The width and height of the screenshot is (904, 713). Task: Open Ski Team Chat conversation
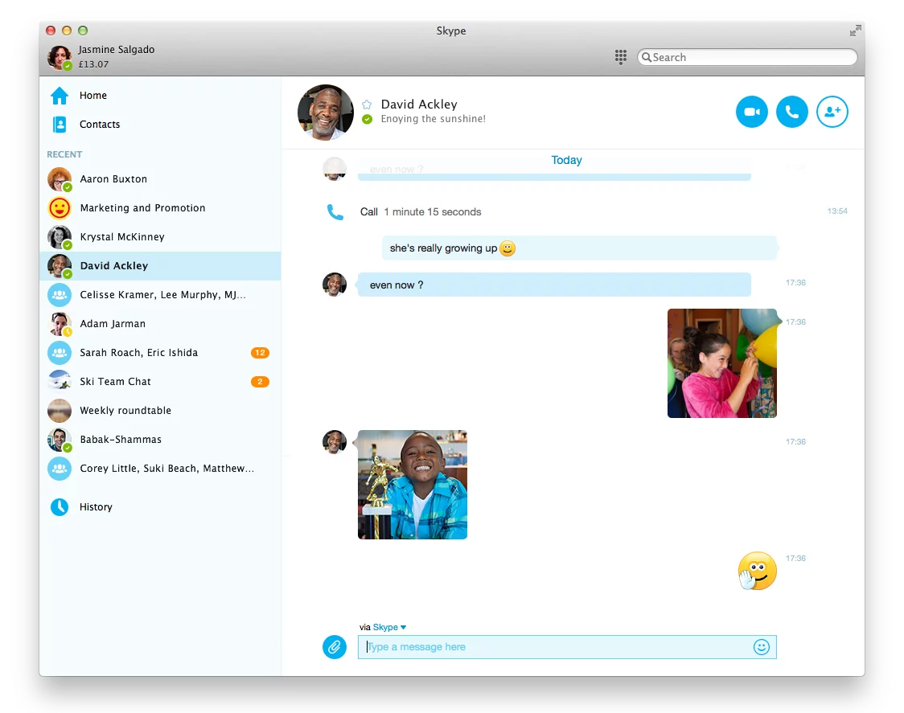(x=160, y=382)
